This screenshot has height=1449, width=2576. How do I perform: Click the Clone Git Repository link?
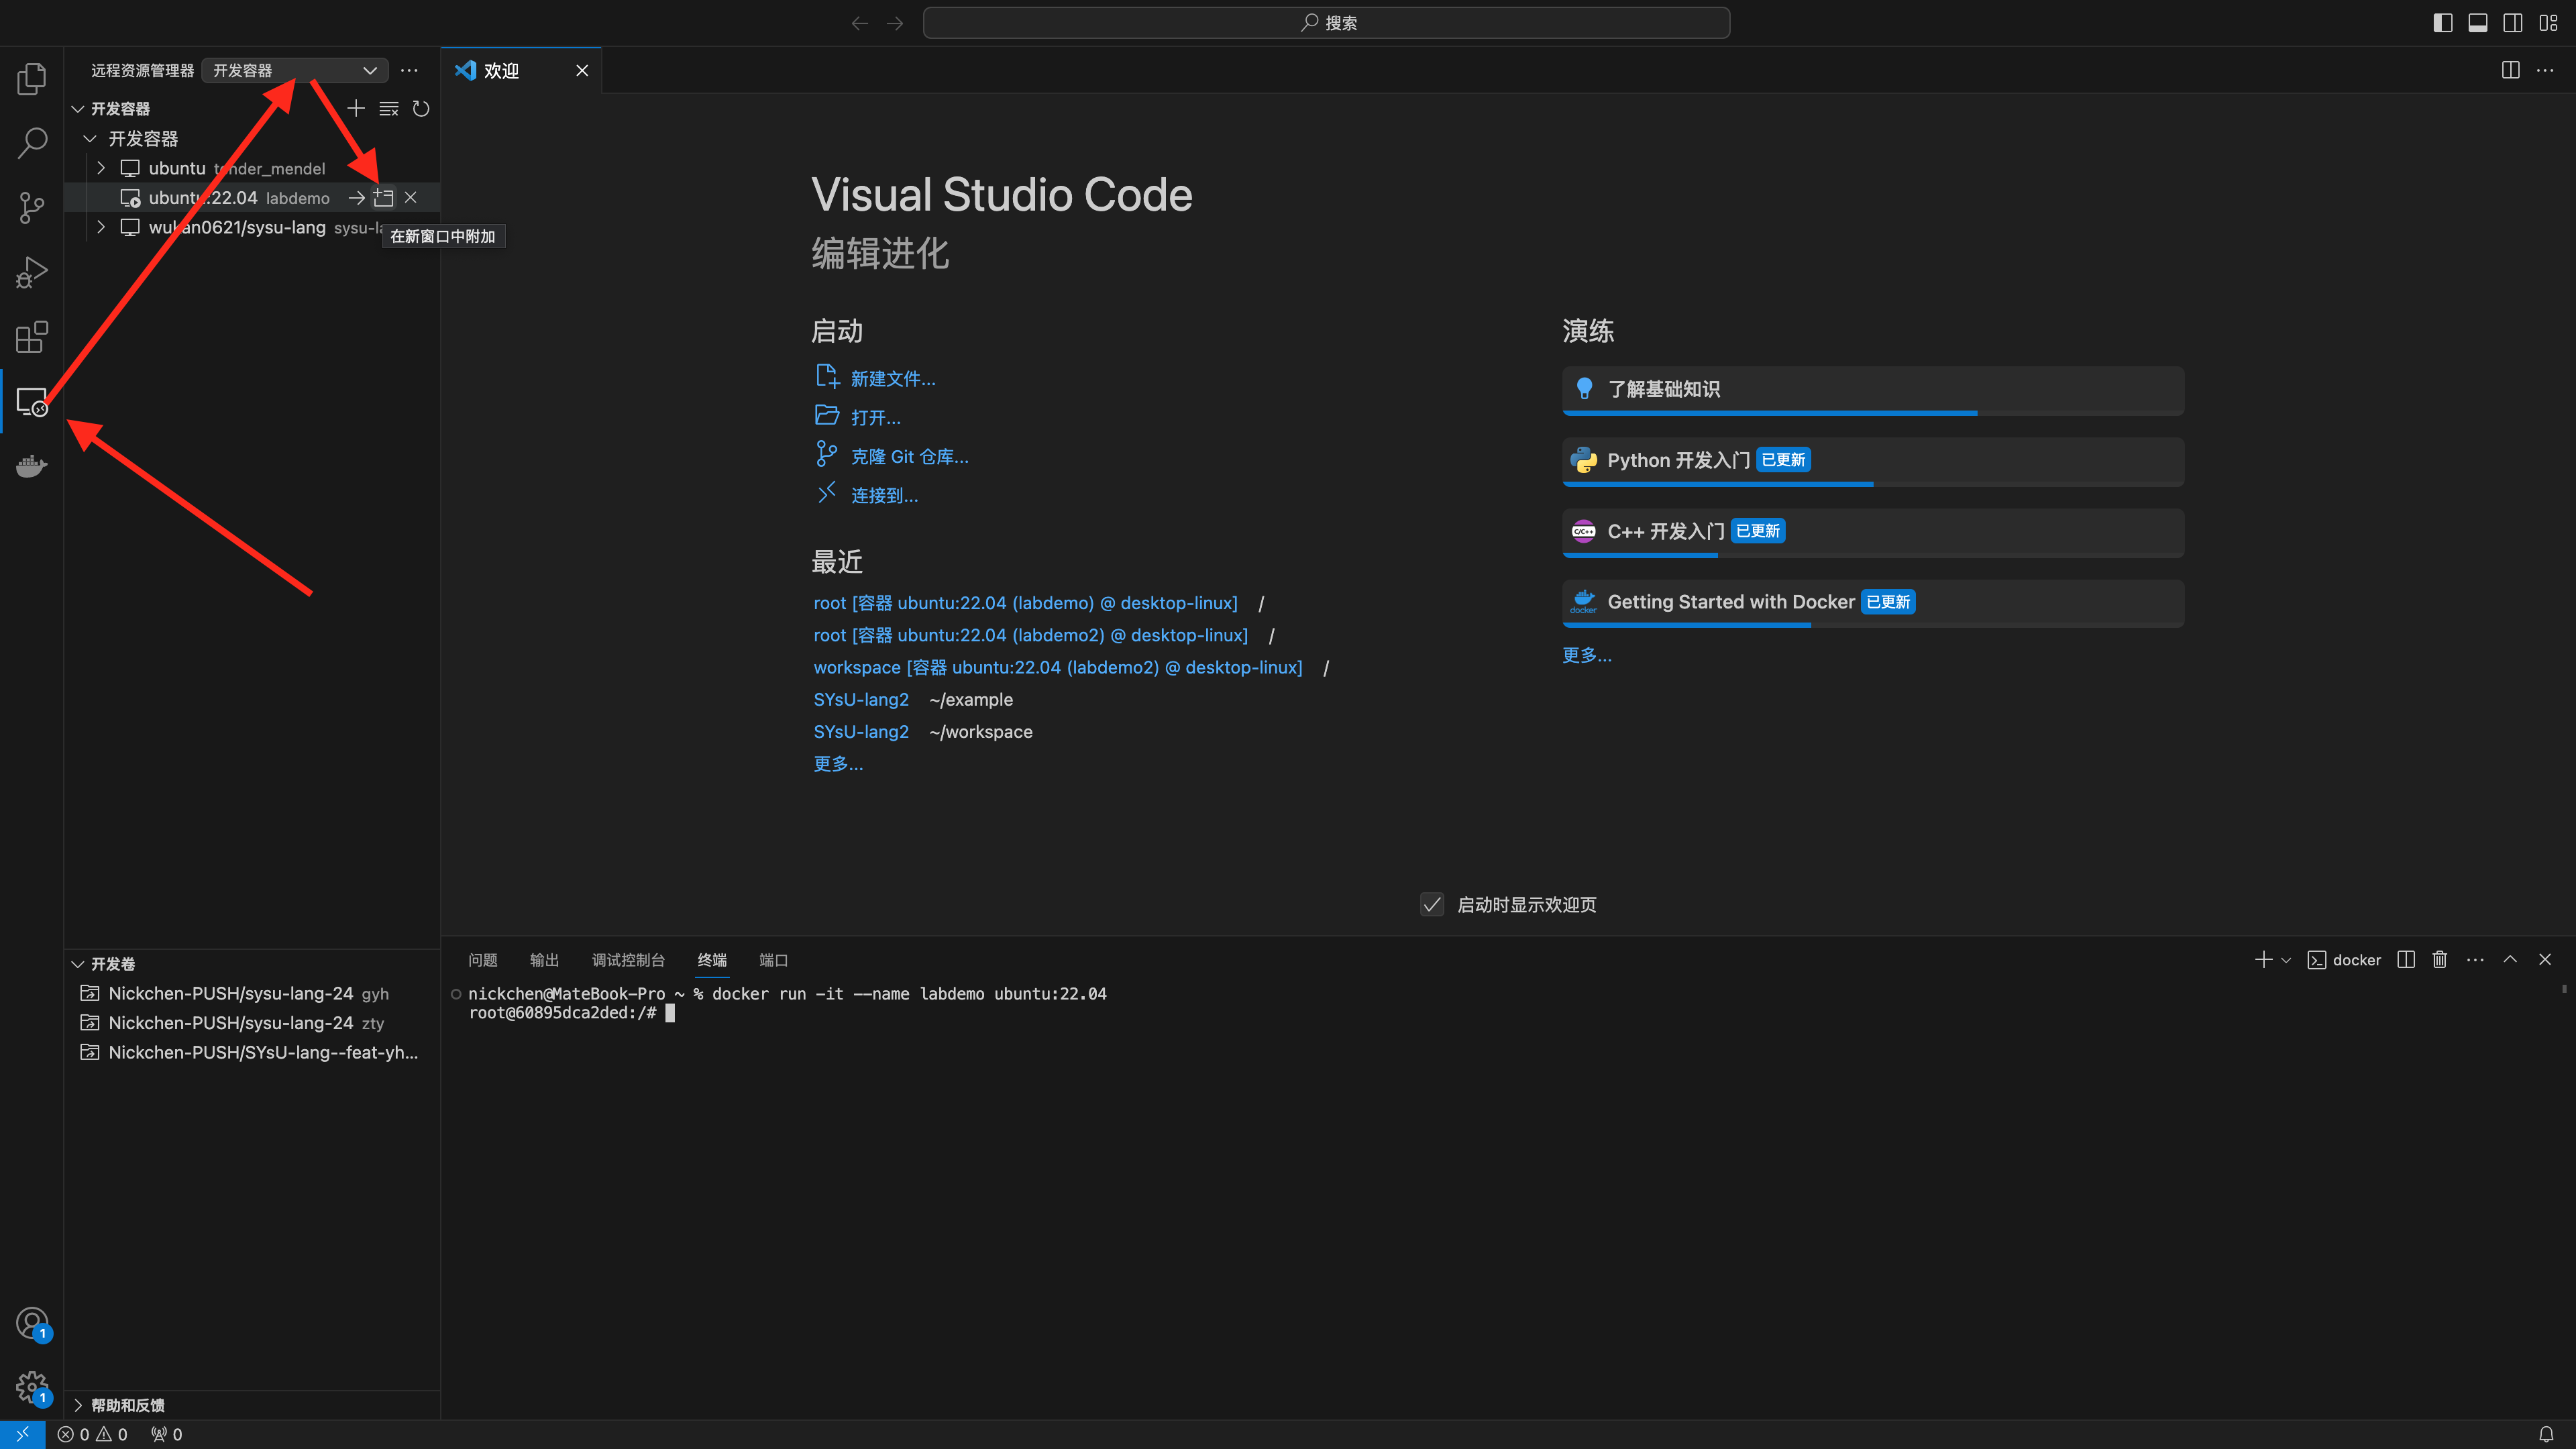tap(909, 457)
